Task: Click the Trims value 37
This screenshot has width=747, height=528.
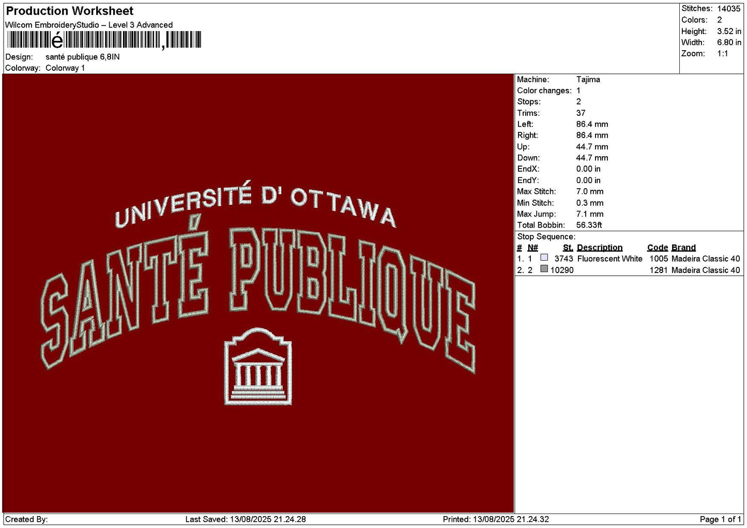Action: (x=581, y=113)
